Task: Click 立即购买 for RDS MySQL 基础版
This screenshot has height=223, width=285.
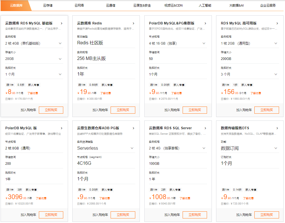Action: click(x=51, y=110)
